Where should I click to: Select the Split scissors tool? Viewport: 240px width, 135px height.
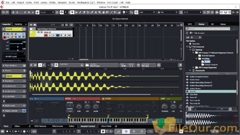click(x=88, y=12)
